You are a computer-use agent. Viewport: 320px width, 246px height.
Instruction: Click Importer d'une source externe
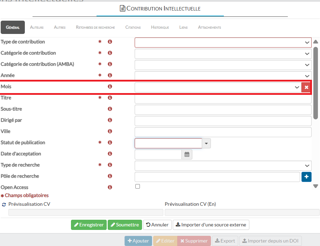tap(211, 225)
